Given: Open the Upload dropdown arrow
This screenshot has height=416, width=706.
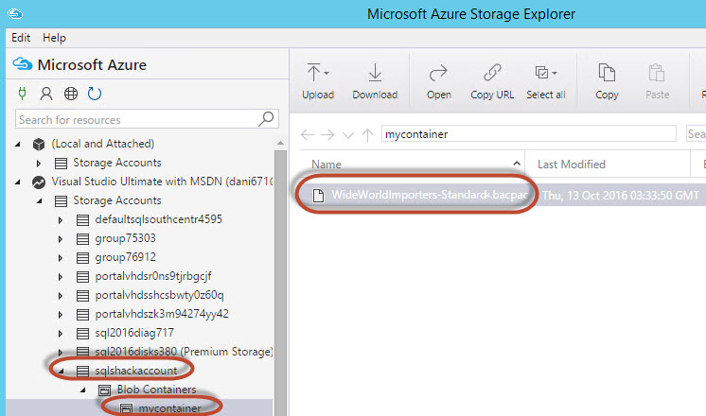Looking at the screenshot, I should click(327, 73).
